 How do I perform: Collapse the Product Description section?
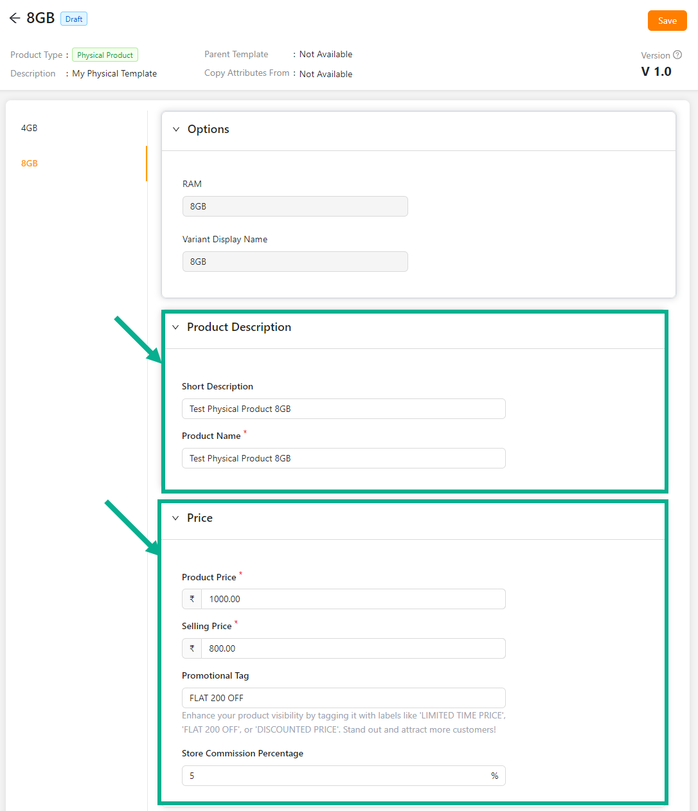175,327
